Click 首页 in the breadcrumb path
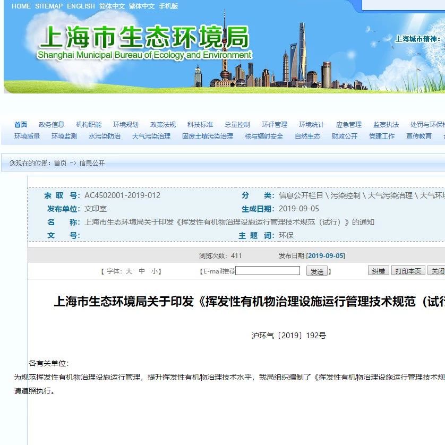Image resolution: width=445 pixels, height=445 pixels. tap(60, 163)
